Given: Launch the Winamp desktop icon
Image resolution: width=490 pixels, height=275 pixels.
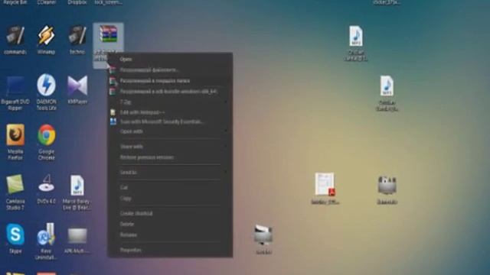Looking at the screenshot, I should [46, 40].
